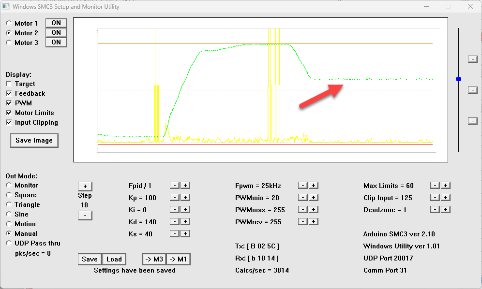Decrease Fpwm frequency with minus button
Viewport: 482px width, 289px height.
pyautogui.click(x=302, y=186)
